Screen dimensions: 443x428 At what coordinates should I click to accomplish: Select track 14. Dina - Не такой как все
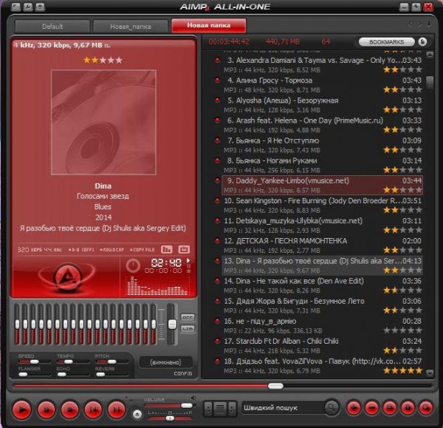(x=323, y=286)
